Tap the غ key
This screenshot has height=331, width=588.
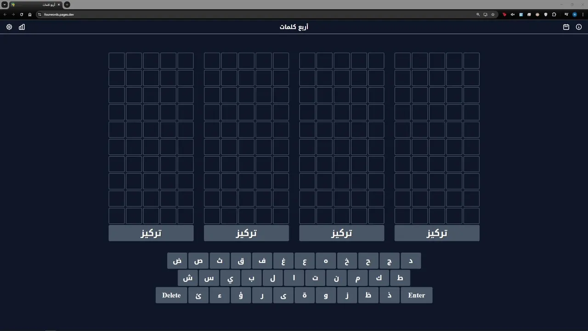click(x=283, y=261)
